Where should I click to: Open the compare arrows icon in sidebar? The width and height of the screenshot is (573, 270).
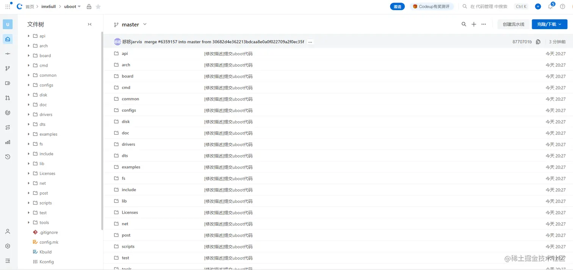coord(8,128)
